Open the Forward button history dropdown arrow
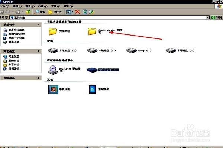 (x=23, y=12)
